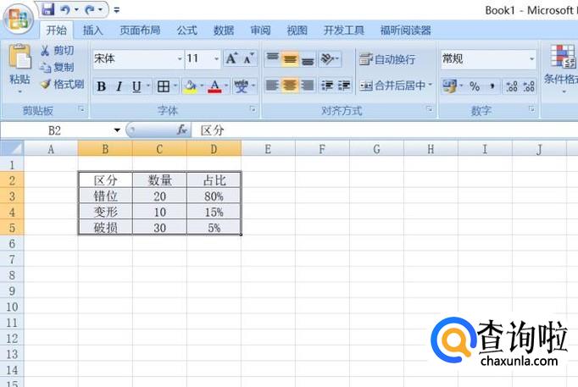Open the 公式 (Formulas) tab

187,30
